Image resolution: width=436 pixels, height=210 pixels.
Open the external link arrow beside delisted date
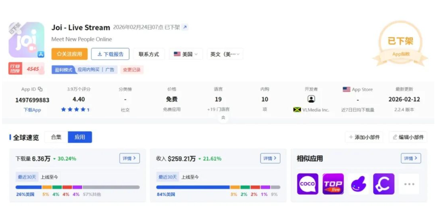pyautogui.click(x=185, y=27)
